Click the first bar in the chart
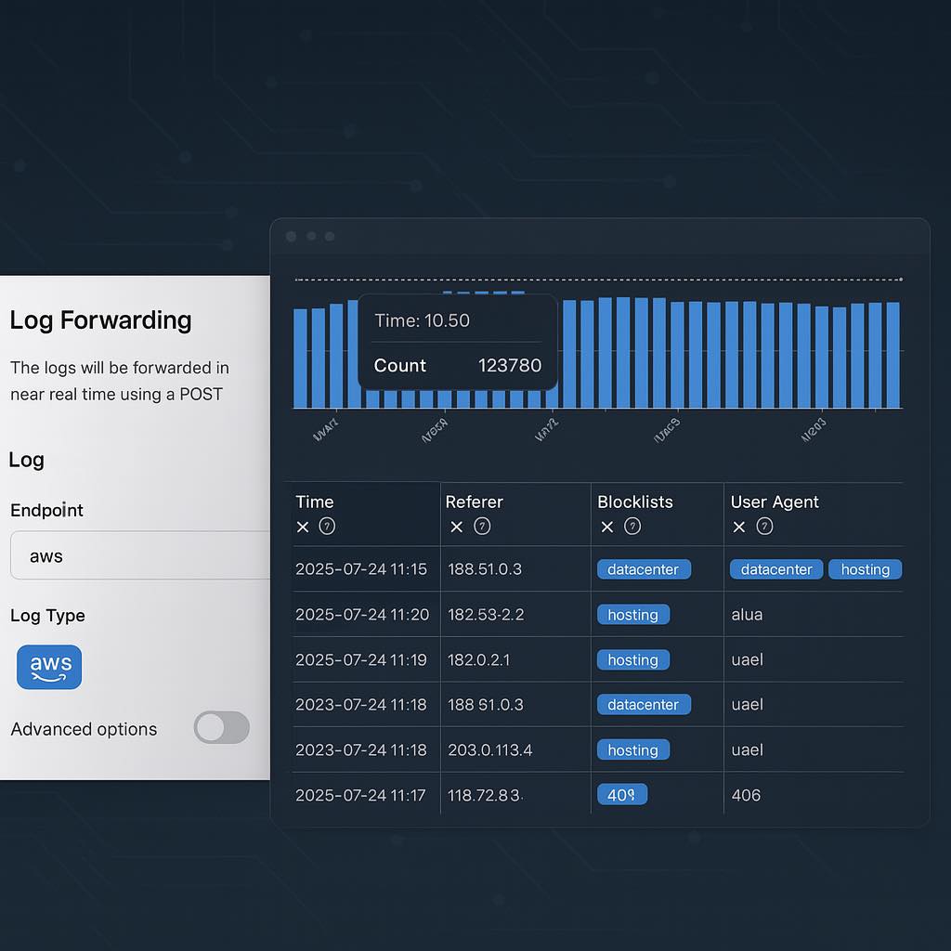Screen dimensions: 951x951 [x=300, y=358]
